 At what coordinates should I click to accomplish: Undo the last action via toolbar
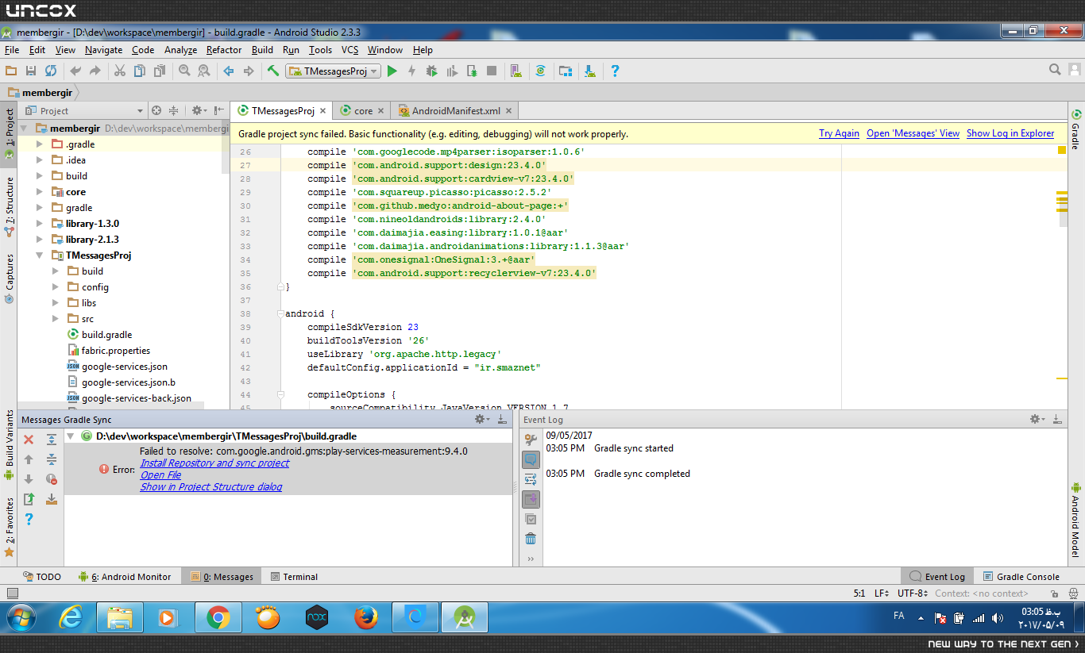(x=75, y=71)
